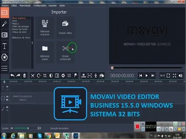Toggle webcam capture in screen recorder widget

(167, 129)
